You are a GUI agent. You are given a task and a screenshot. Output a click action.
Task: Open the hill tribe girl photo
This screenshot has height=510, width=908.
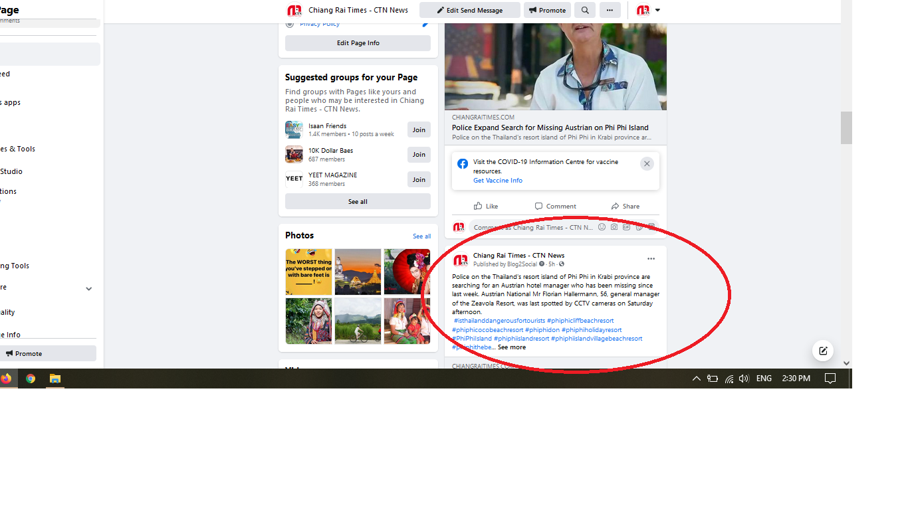pos(308,321)
